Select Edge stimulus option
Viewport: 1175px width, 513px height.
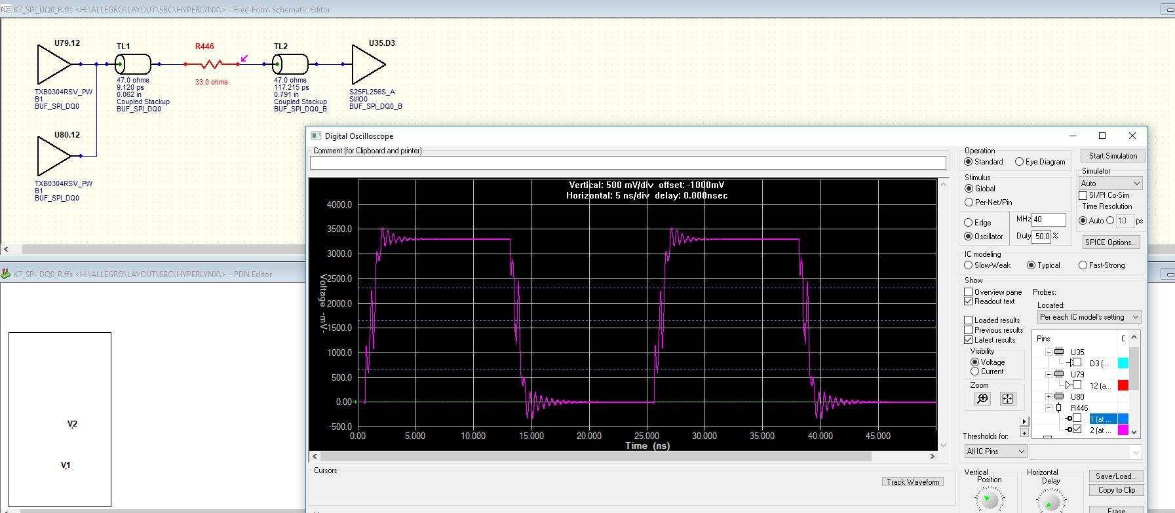(x=968, y=223)
